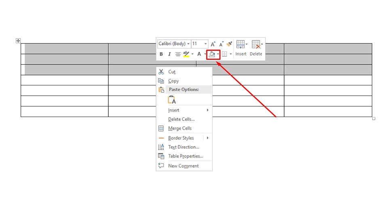
Task: Select the Format Painter brush icon
Action: point(230,44)
